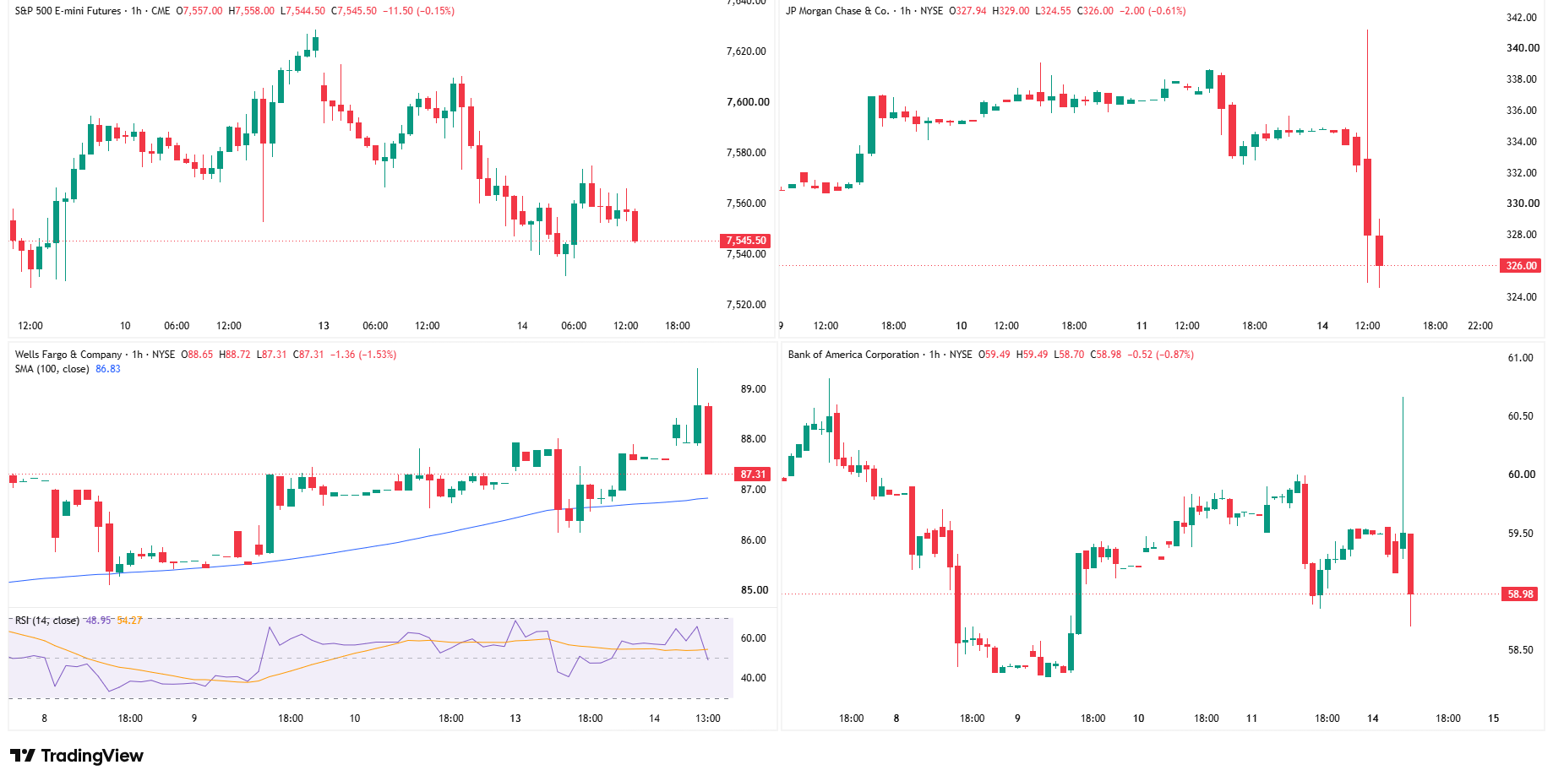Viewport: 1553px width, 781px height.
Task: Click the red 7,545.50 last price label
Action: (x=744, y=241)
